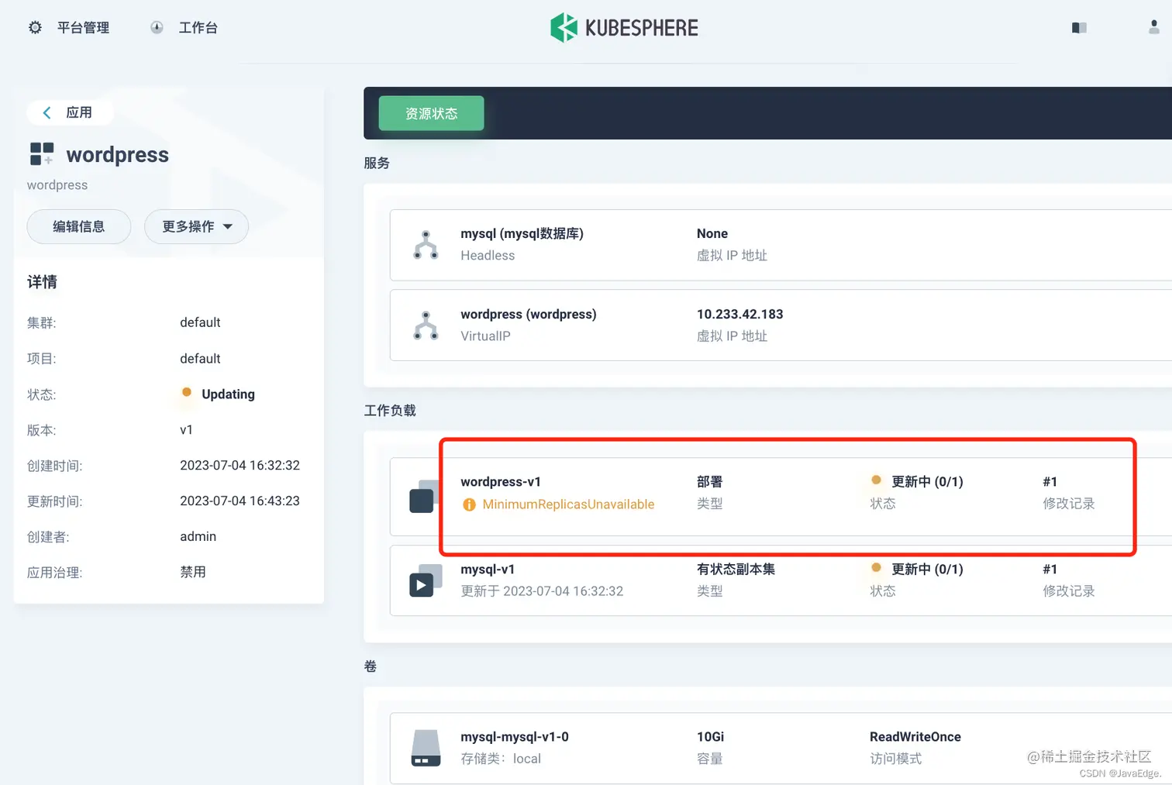The width and height of the screenshot is (1172, 785).
Task: Click 编辑信息 button
Action: (79, 226)
